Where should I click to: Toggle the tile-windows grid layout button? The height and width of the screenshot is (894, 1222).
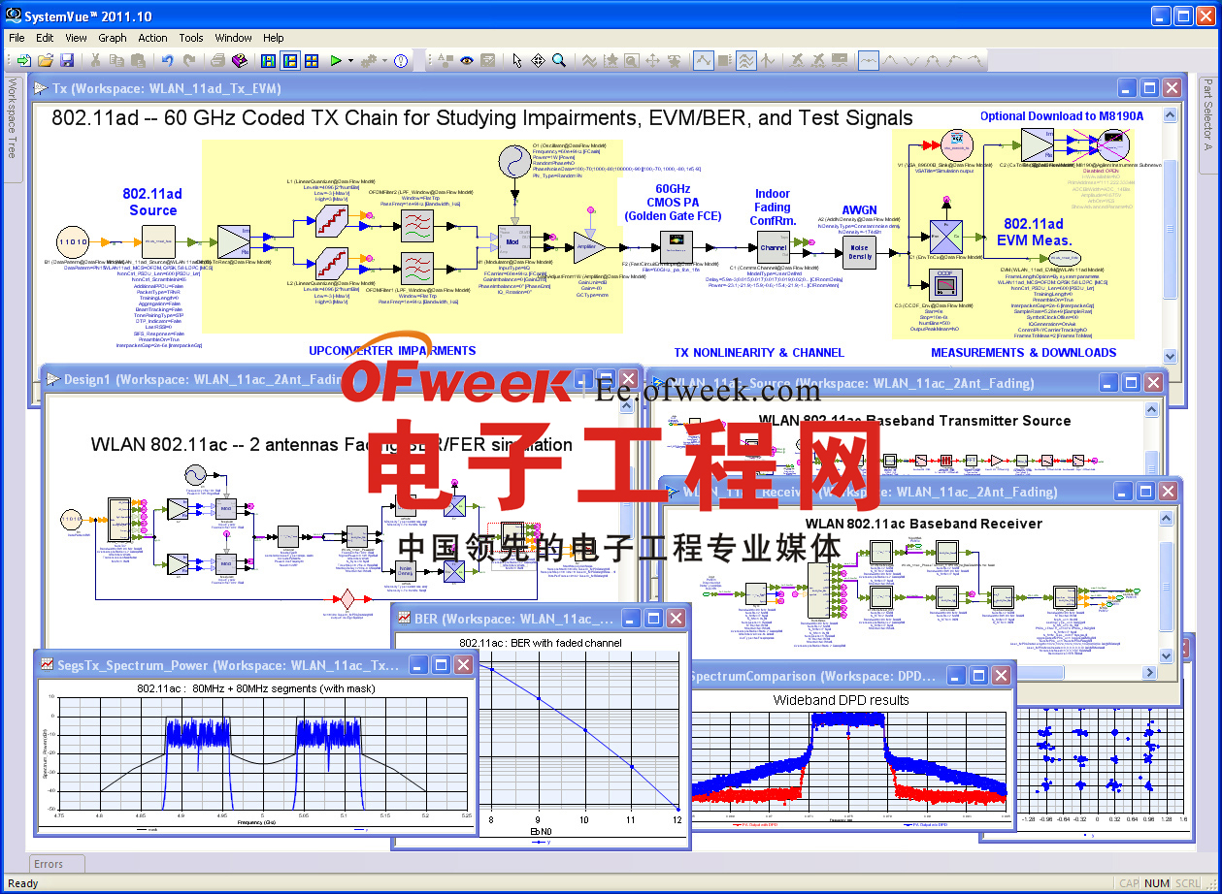tap(312, 60)
